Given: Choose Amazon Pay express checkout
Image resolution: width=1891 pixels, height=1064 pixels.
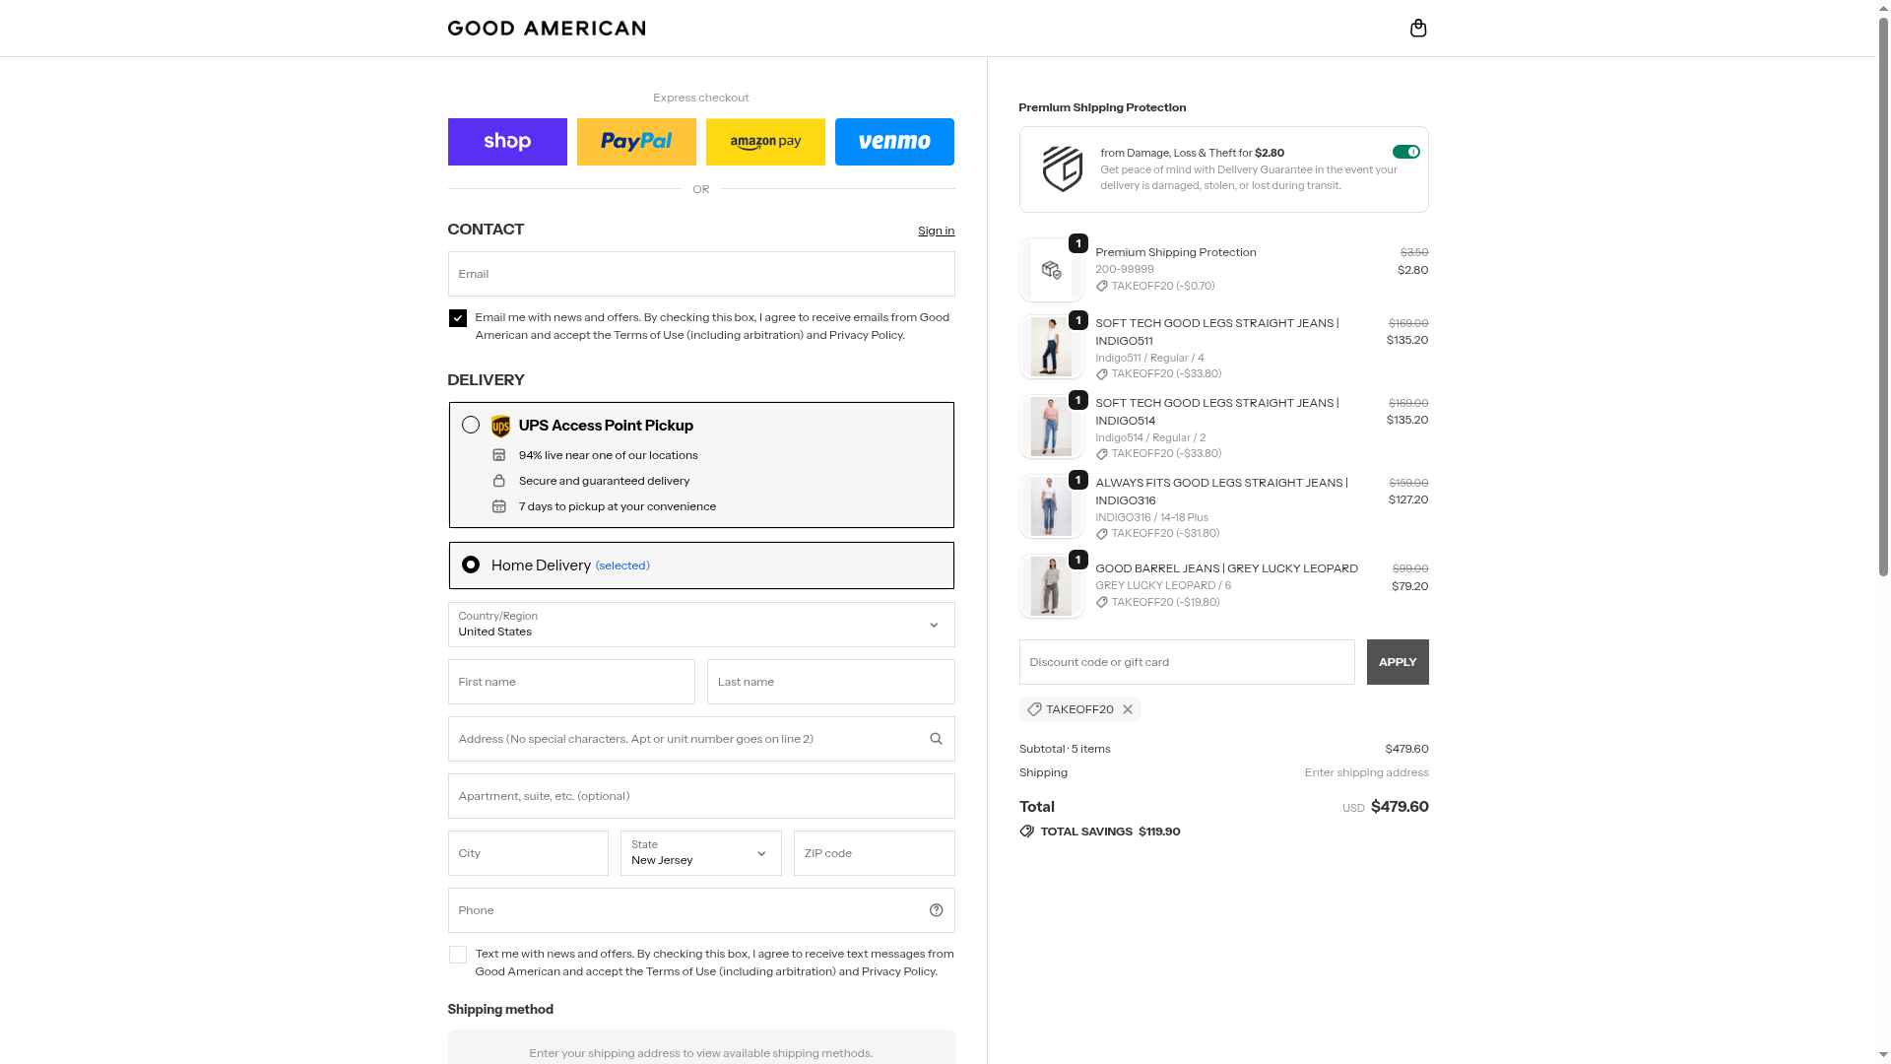Looking at the screenshot, I should point(765,142).
